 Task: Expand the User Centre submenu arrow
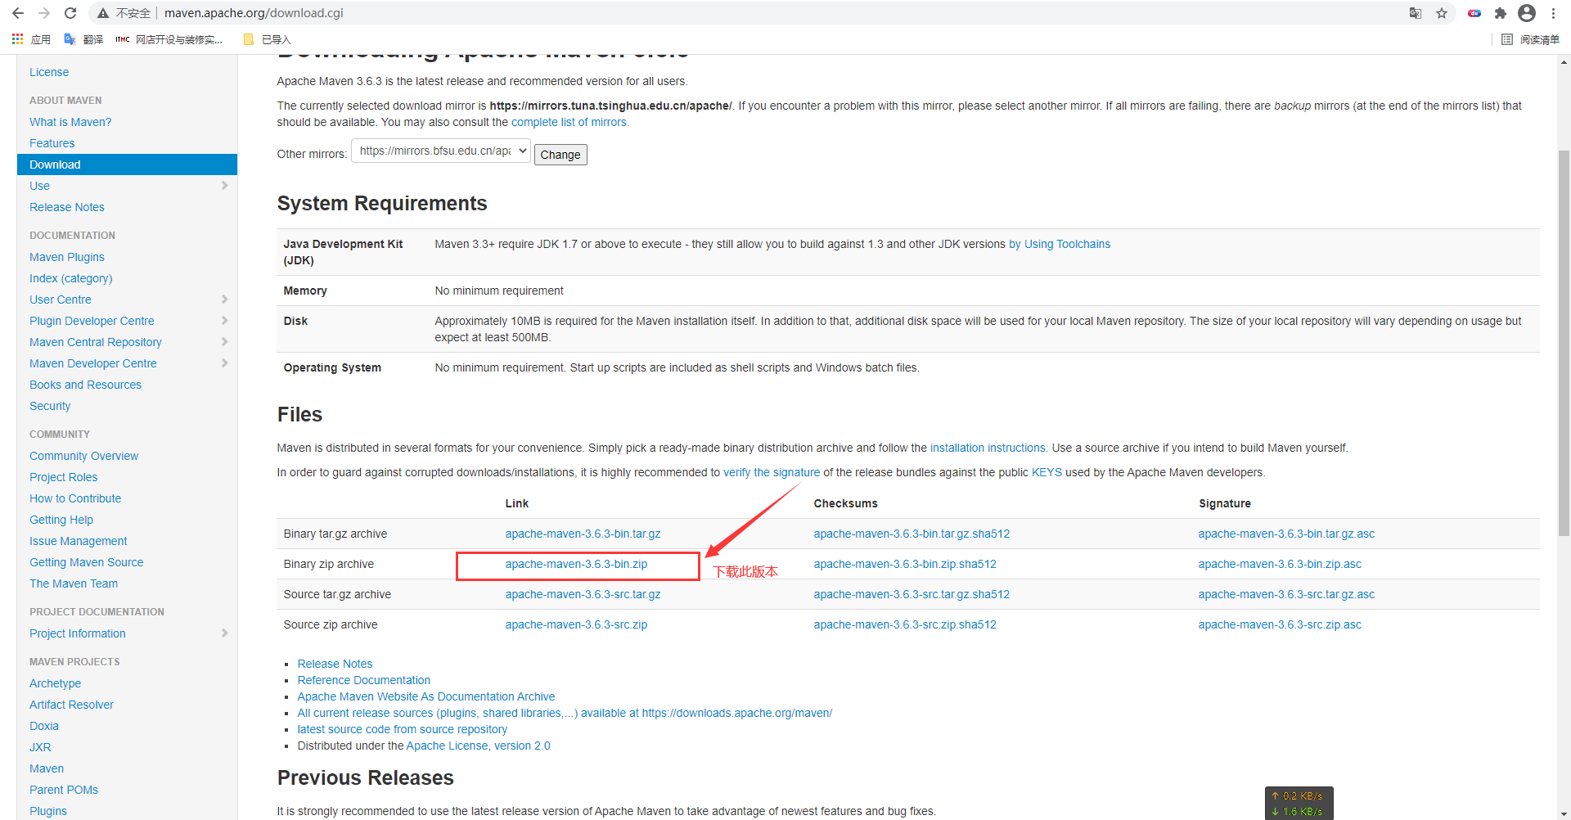(224, 300)
